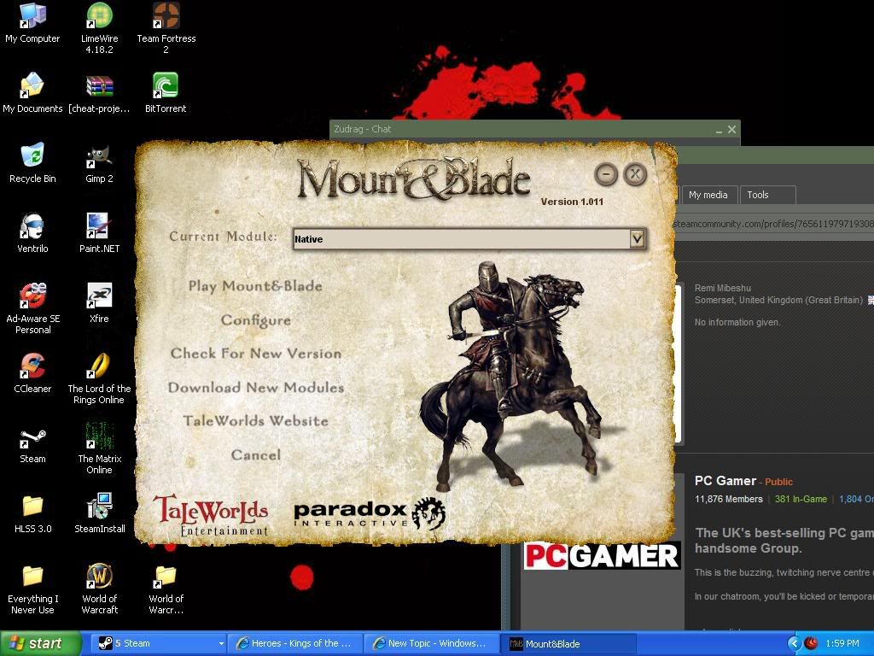This screenshot has height=656, width=874.
Task: Open the Ventrilo desktop icon
Action: (32, 227)
